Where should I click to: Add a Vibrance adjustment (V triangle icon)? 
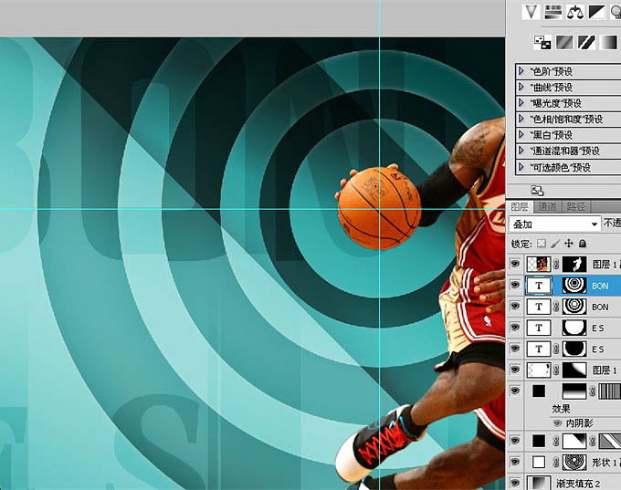[531, 12]
